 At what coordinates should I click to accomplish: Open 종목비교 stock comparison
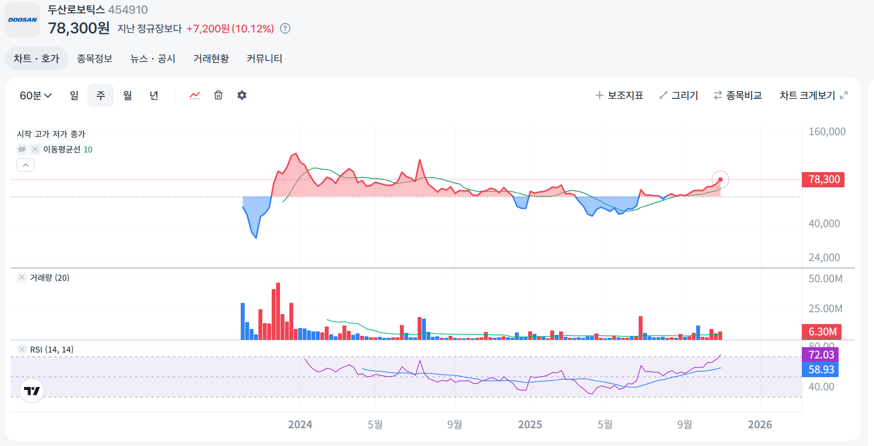[x=737, y=95]
